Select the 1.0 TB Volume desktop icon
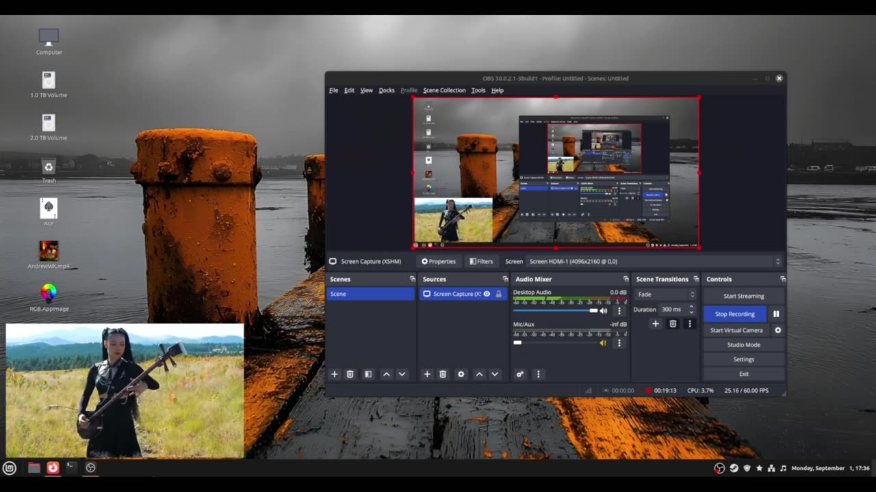876x492 pixels. tap(49, 85)
